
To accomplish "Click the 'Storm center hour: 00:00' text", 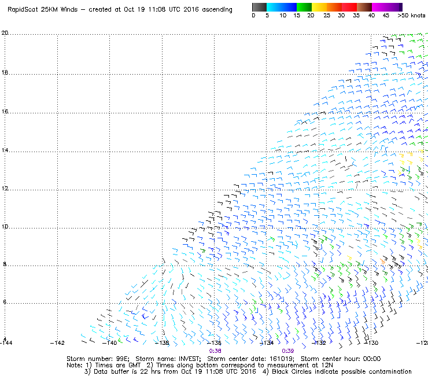I will [341, 359].
